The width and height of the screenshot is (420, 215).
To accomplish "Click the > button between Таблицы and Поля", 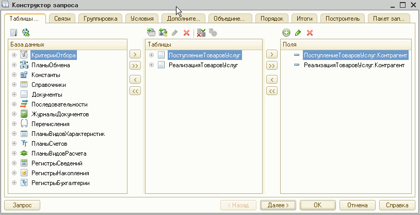I will point(272,54).
